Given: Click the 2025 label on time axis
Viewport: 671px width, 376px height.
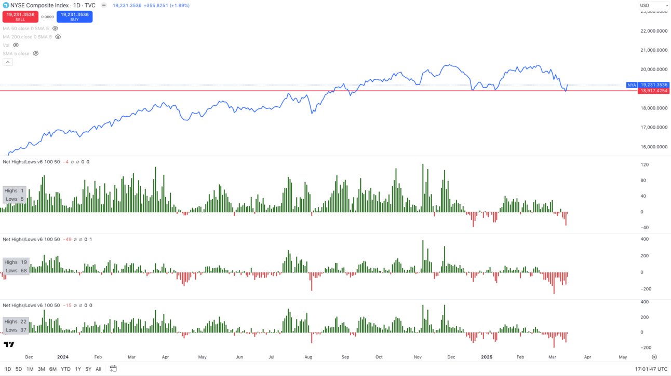Looking at the screenshot, I should [x=487, y=357].
